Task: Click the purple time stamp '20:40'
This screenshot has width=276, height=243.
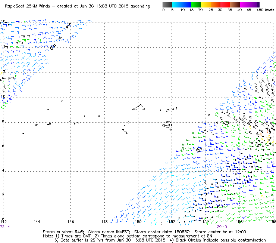Action: (222, 227)
